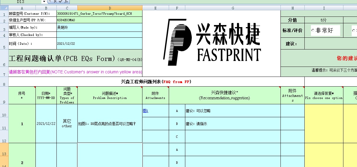Viewport: 357px width, 167px height.
Task: Click the formula bar cancel X icon
Action: [x=55, y=1]
